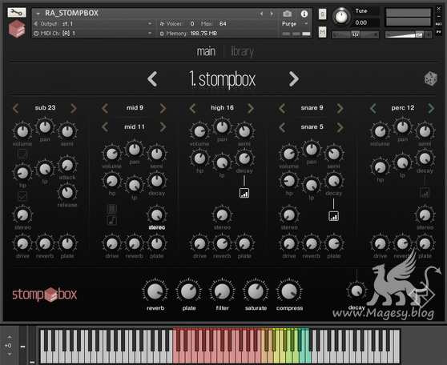Mute the instrument with the M button
The image size is (447, 365).
point(322,32)
